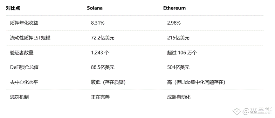Click the 72.2亿美元 cell

click(103, 38)
